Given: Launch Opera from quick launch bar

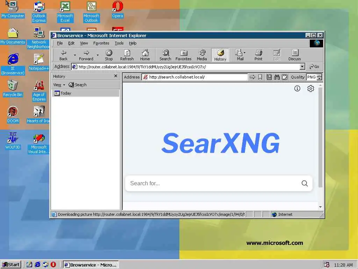Looking at the screenshot, I should point(53,265).
